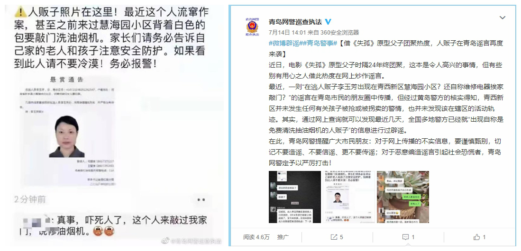Click the warning triangle emoji icon
The width and height of the screenshot is (521, 251).
point(20,13)
